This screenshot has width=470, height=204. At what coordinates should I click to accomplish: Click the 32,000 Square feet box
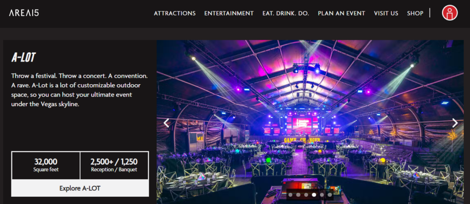click(x=46, y=165)
